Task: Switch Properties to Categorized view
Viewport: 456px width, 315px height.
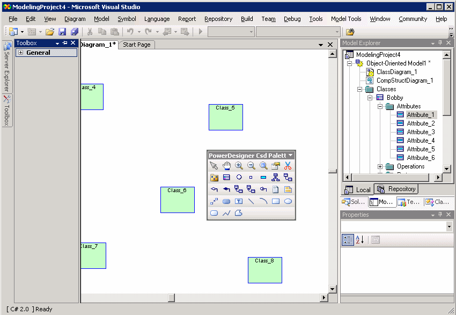Action: click(348, 240)
